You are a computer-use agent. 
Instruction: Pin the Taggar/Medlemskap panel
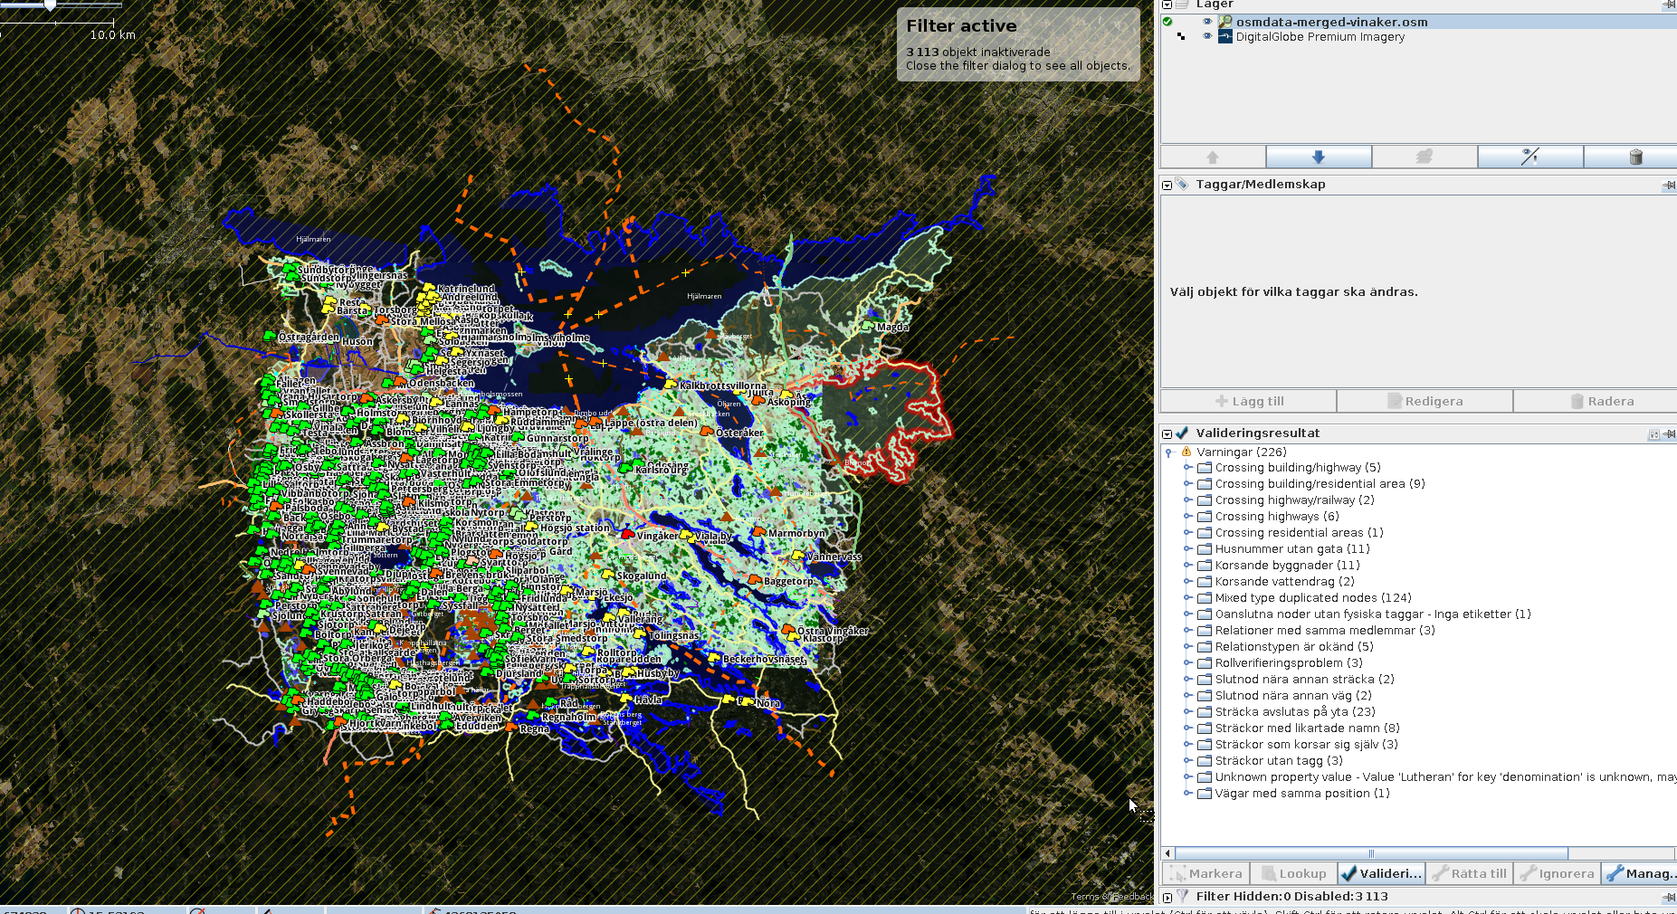(x=1668, y=186)
